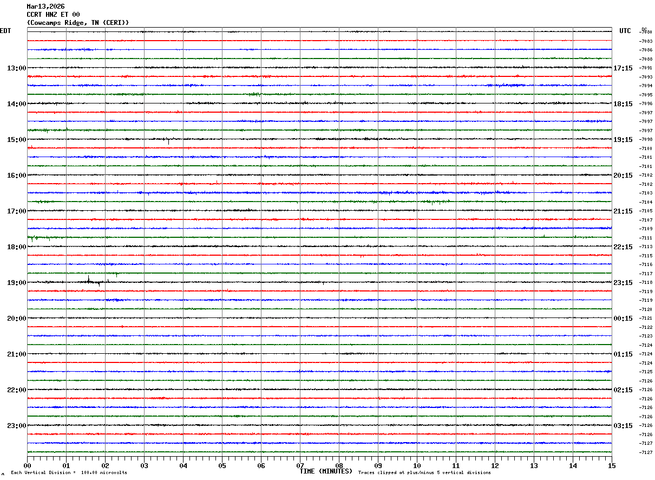Click the 15 minute tick on the axis
The height and width of the screenshot is (480, 655).
[612, 465]
